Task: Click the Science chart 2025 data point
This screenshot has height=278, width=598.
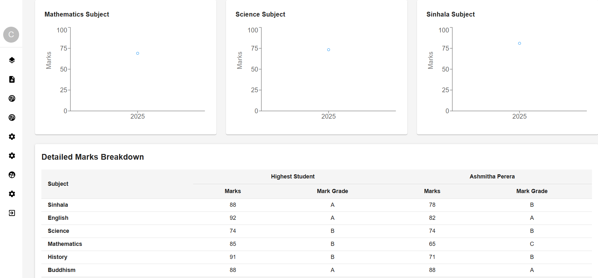Action: (x=328, y=50)
